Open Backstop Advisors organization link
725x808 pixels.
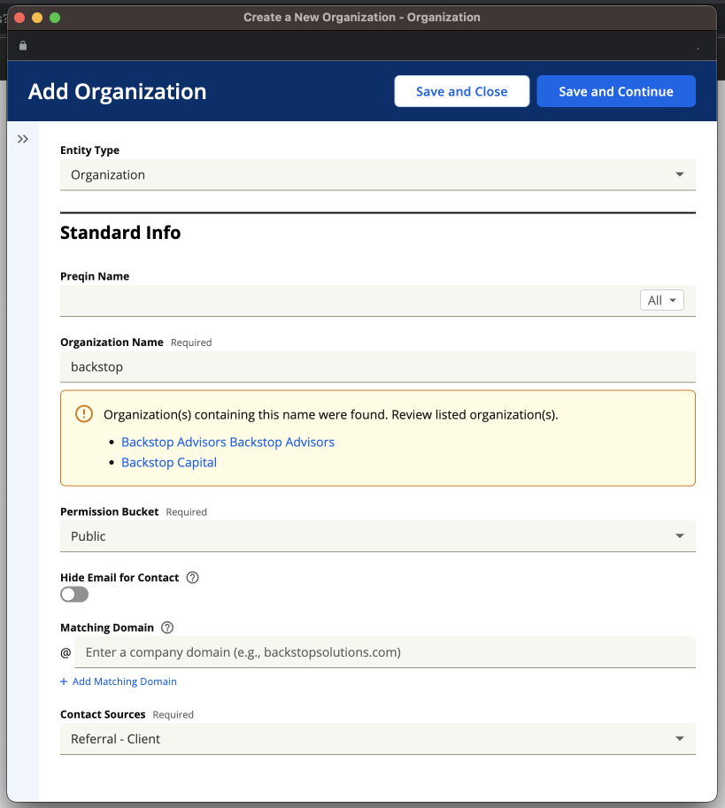point(228,442)
